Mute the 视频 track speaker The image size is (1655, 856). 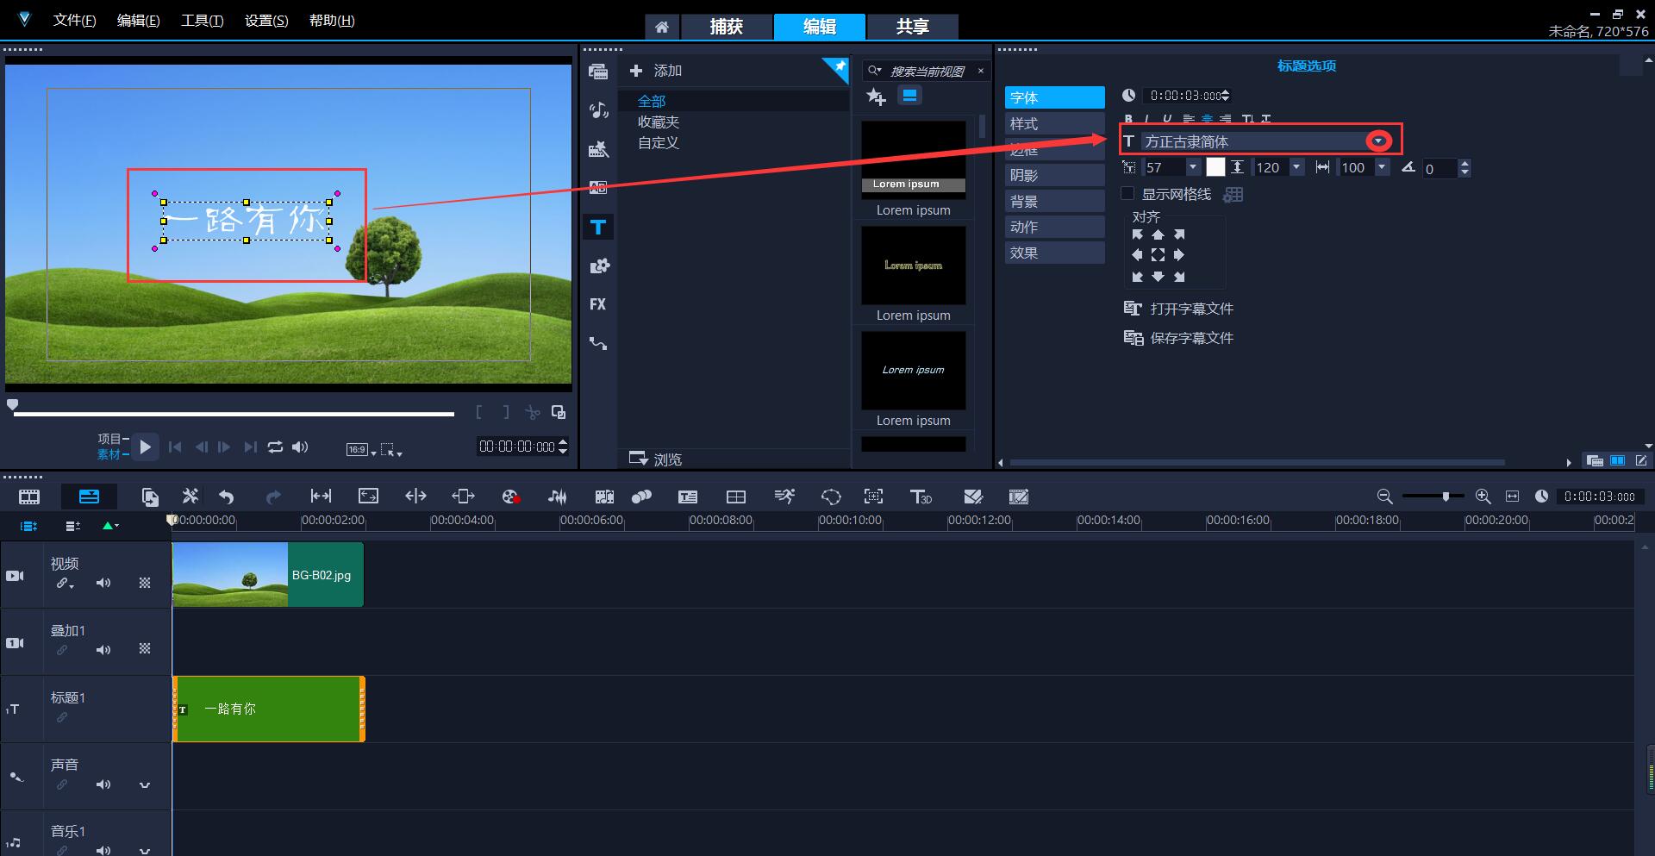pos(103,583)
